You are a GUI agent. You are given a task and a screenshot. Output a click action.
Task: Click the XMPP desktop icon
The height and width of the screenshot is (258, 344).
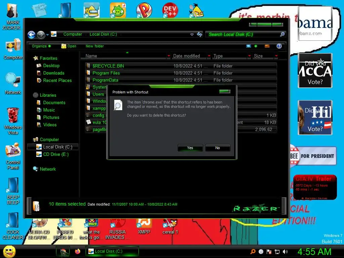pyautogui.click(x=144, y=227)
